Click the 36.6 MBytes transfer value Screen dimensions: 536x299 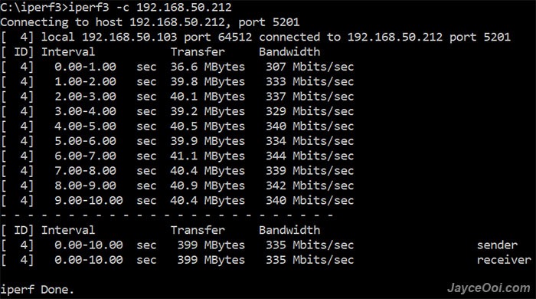pos(208,67)
